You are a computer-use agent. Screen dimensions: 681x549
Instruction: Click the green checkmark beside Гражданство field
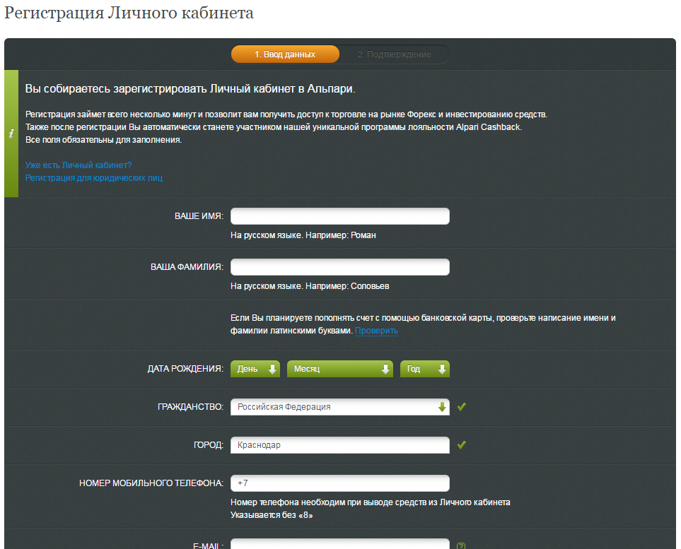pyautogui.click(x=462, y=407)
